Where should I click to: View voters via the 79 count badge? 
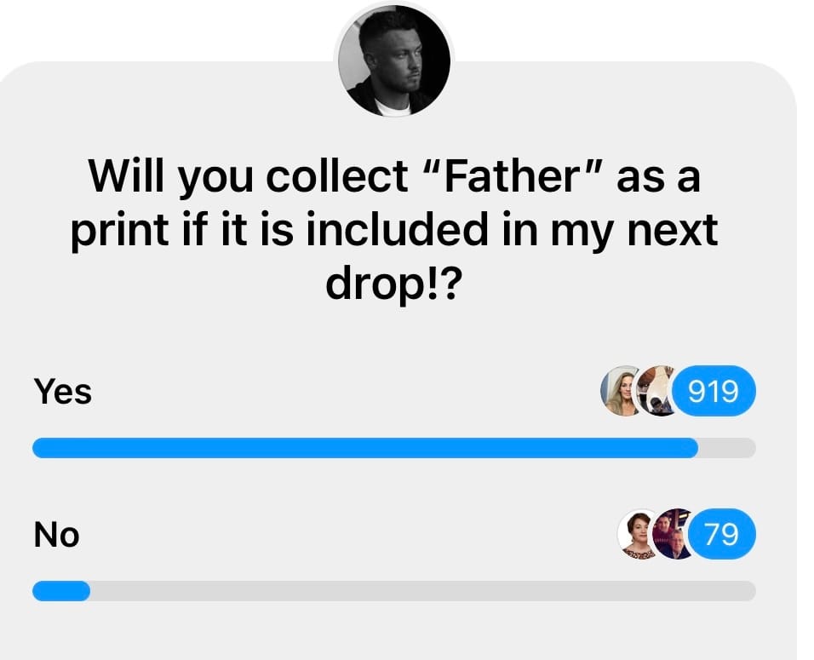(722, 534)
